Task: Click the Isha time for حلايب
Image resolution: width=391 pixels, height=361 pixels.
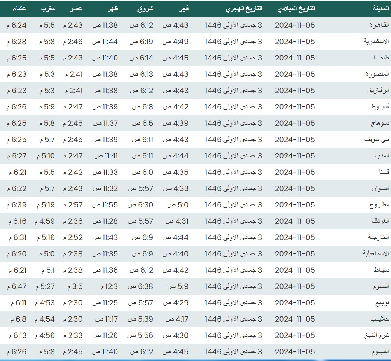Action: coord(16,319)
